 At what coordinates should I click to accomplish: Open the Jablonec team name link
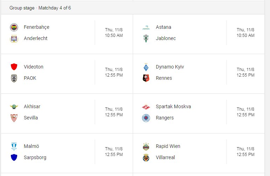point(166,38)
